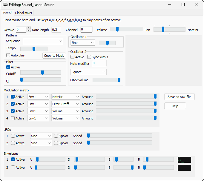
Task: Click the Channel input field
Action: click(x=86, y=29)
